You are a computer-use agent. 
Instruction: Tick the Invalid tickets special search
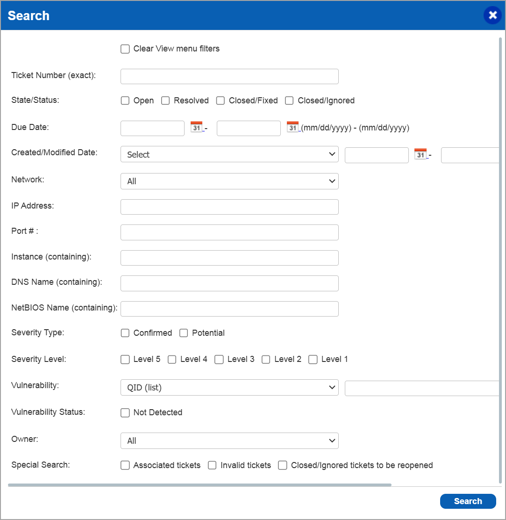(212, 465)
